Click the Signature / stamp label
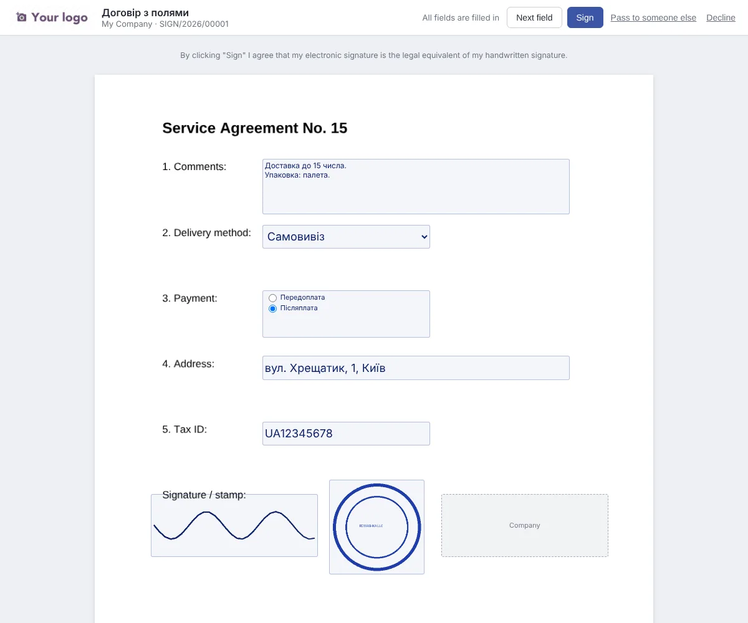 coord(204,495)
